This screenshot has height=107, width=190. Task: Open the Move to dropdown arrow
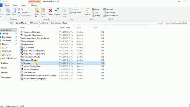(x=38, y=16)
